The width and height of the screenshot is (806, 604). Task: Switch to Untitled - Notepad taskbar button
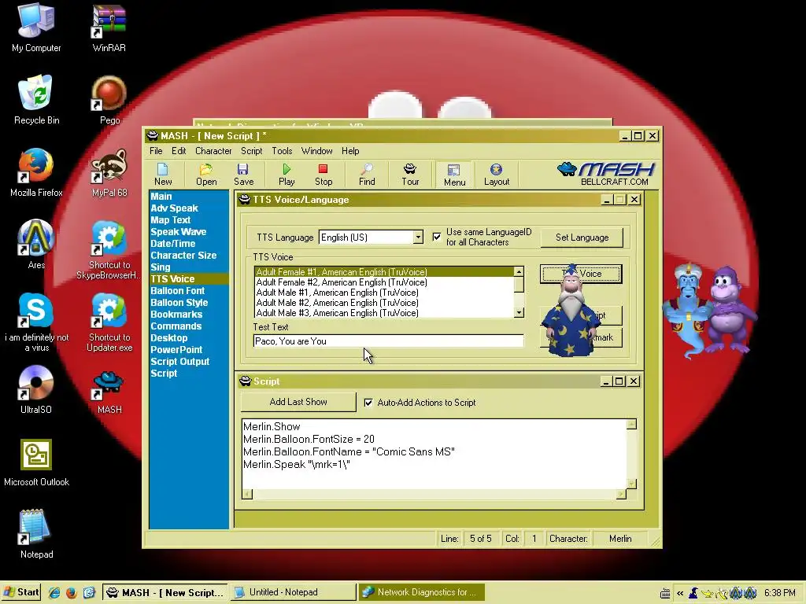pyautogui.click(x=293, y=592)
